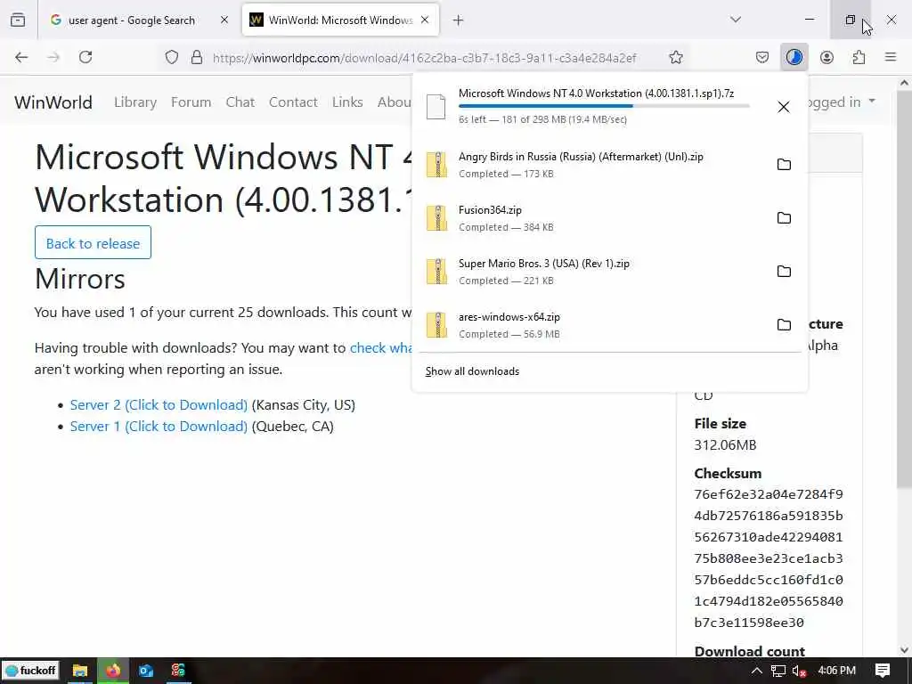The height and width of the screenshot is (684, 912).
Task: Open network status tray icon
Action: coord(778,671)
